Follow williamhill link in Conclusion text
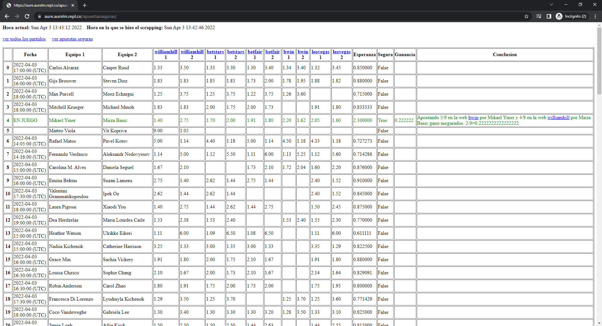602x326 pixels. [558, 118]
